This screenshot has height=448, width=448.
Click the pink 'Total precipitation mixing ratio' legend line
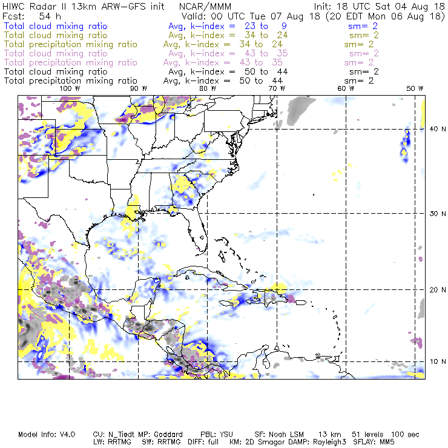point(71,62)
